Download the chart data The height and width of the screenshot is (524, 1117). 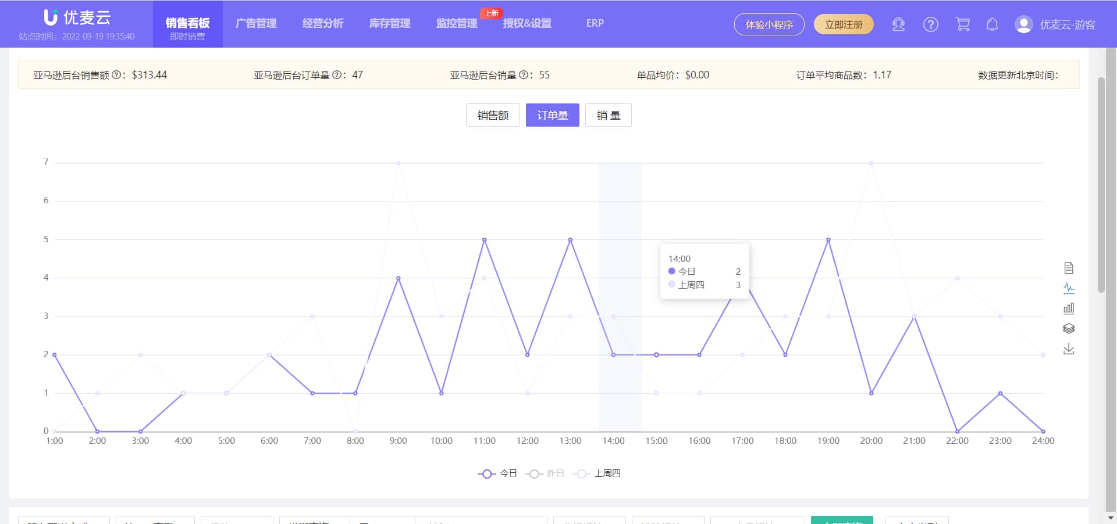1069,349
